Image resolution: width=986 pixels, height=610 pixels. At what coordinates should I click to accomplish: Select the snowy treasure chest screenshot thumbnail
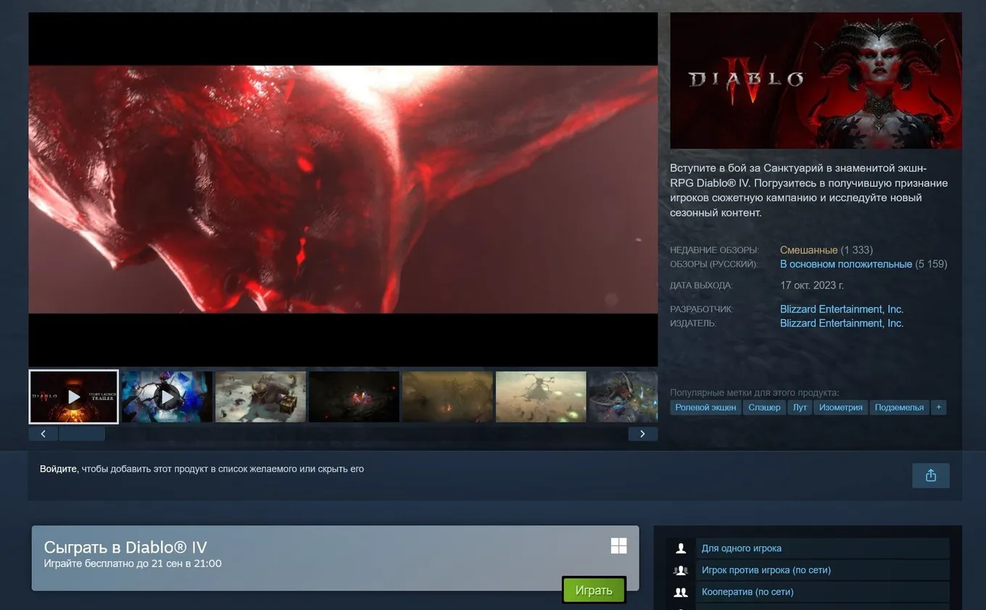(x=260, y=397)
